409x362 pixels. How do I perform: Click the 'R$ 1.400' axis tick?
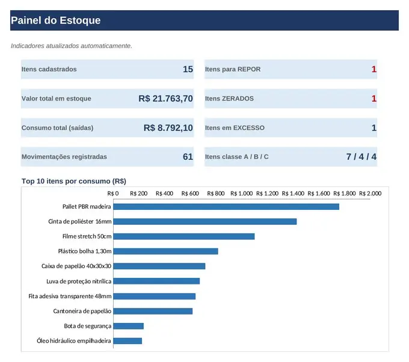coord(293,194)
